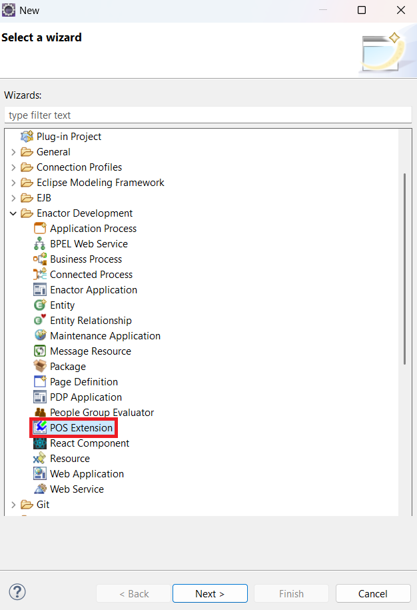Screen dimensions: 417x610
Task: Click the Entity Relationship icon
Action: coord(40,321)
